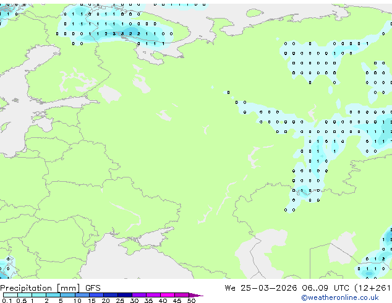Select the 30 to 35 mm legend swatch
This screenshot has width=392, height=303.
[139, 295]
